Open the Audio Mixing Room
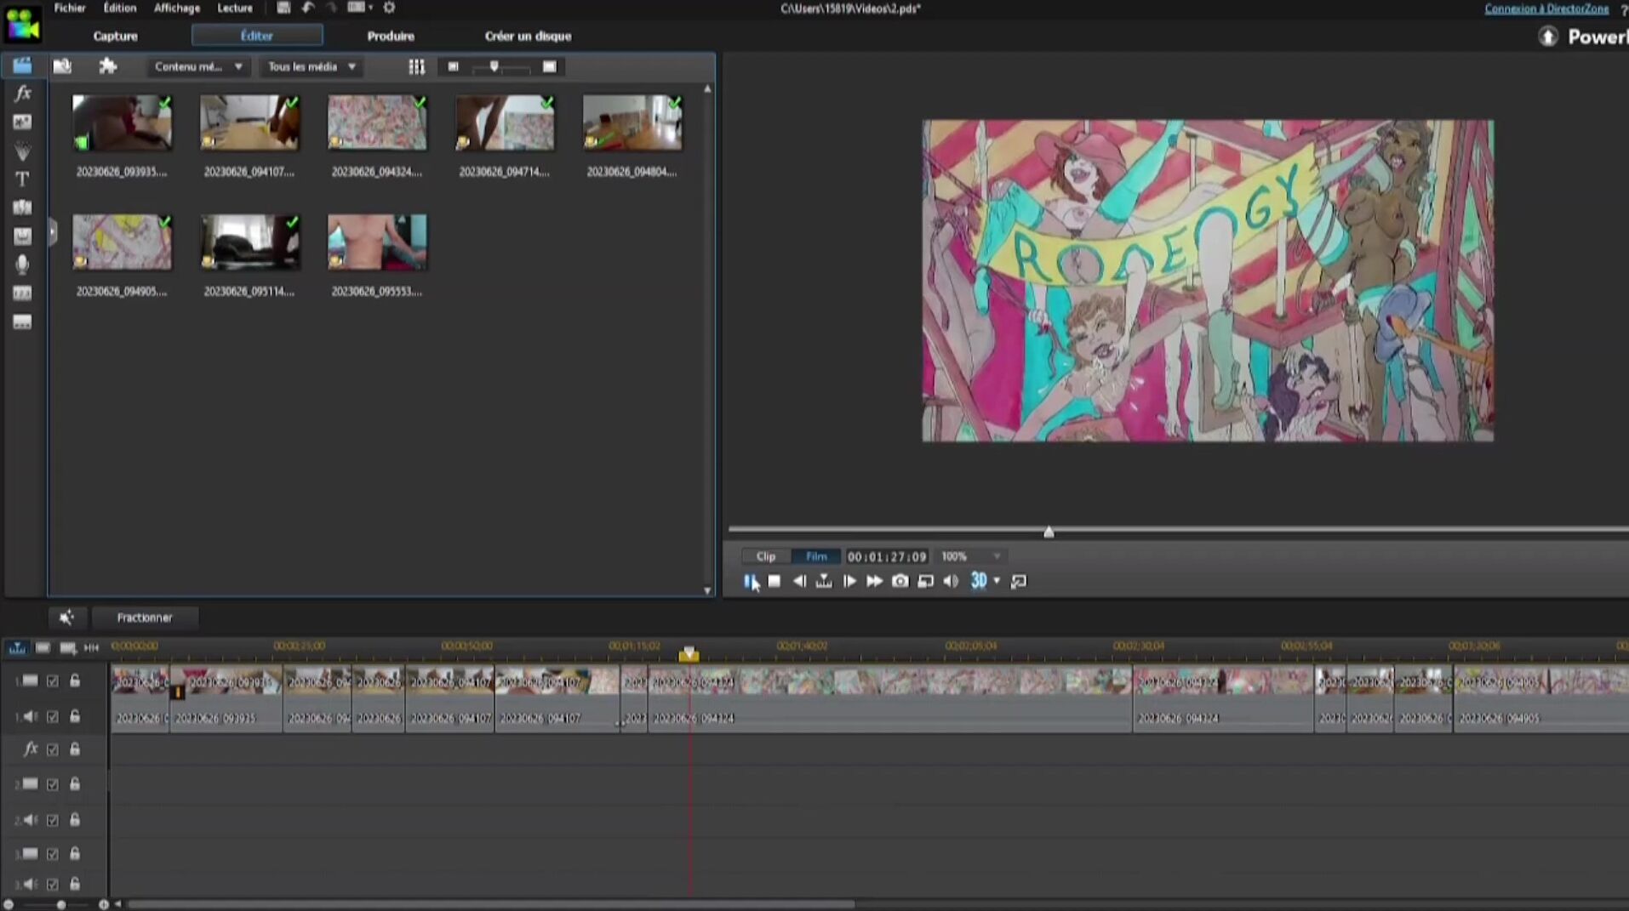Screen dimensions: 1629x911 pyautogui.click(x=23, y=236)
